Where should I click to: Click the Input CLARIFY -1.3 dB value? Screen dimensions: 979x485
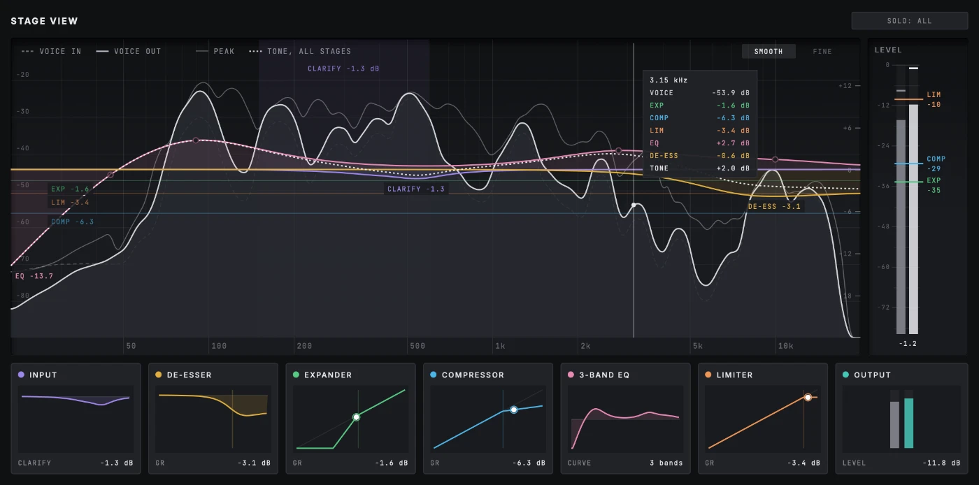coord(118,463)
